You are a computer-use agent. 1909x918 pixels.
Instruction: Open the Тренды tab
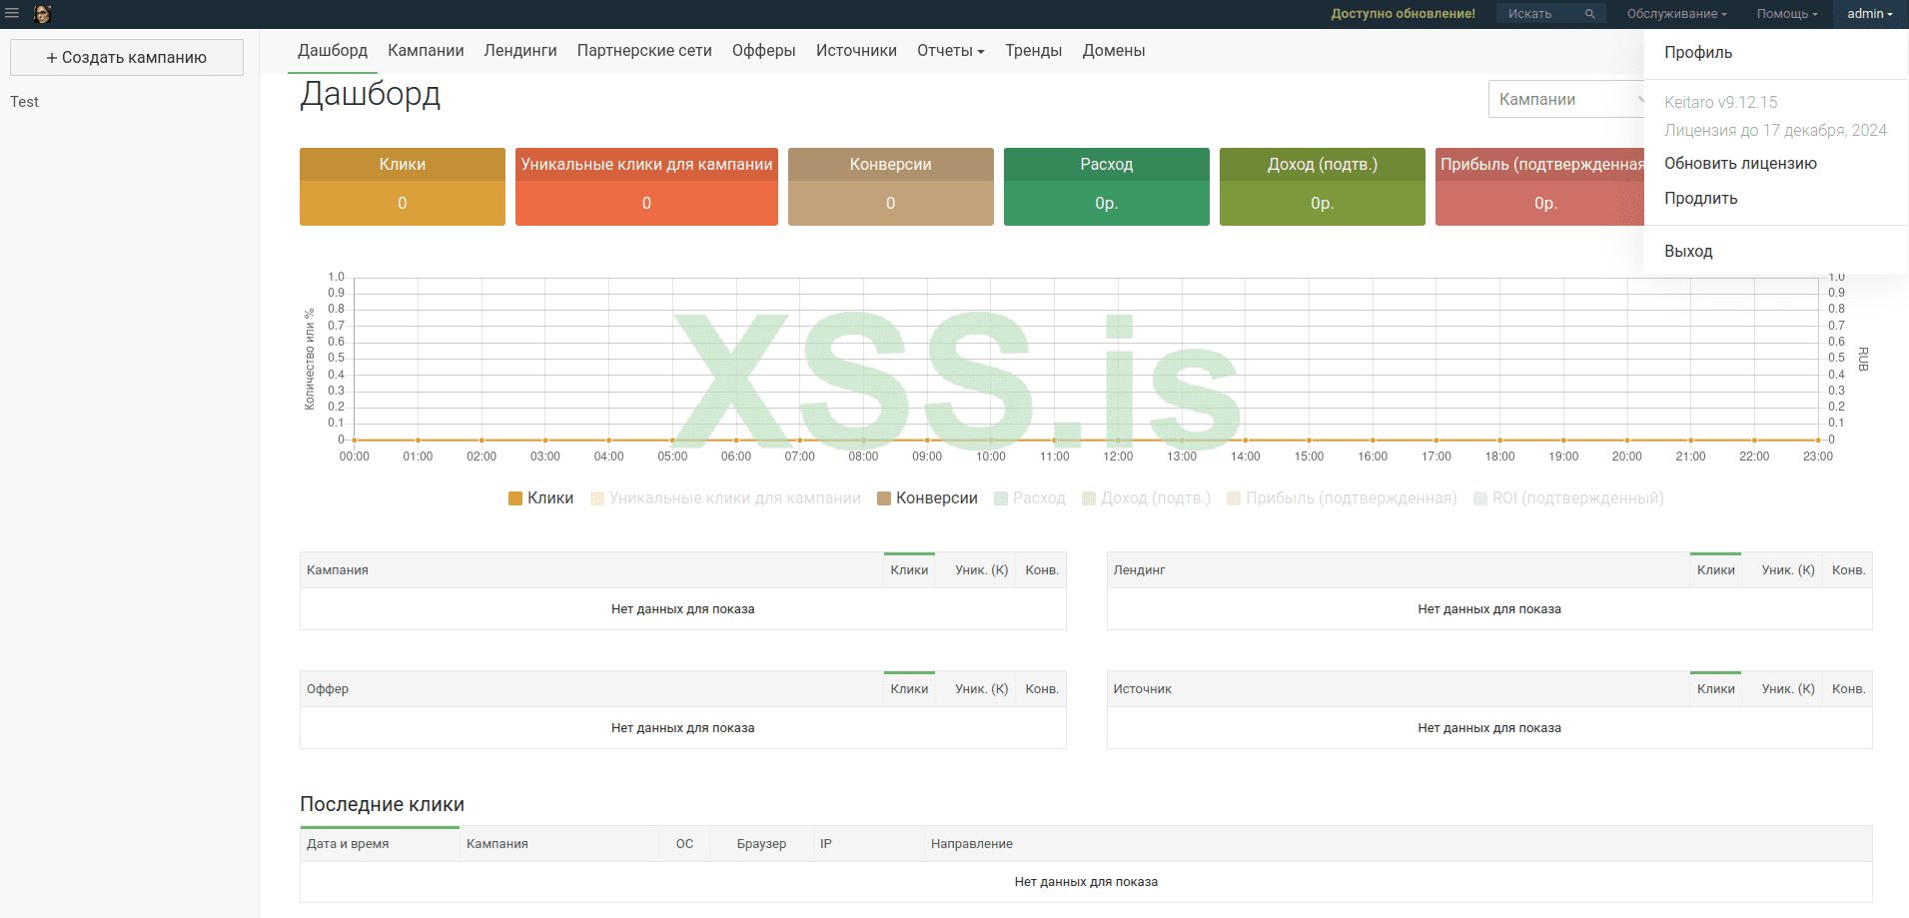click(x=1033, y=51)
